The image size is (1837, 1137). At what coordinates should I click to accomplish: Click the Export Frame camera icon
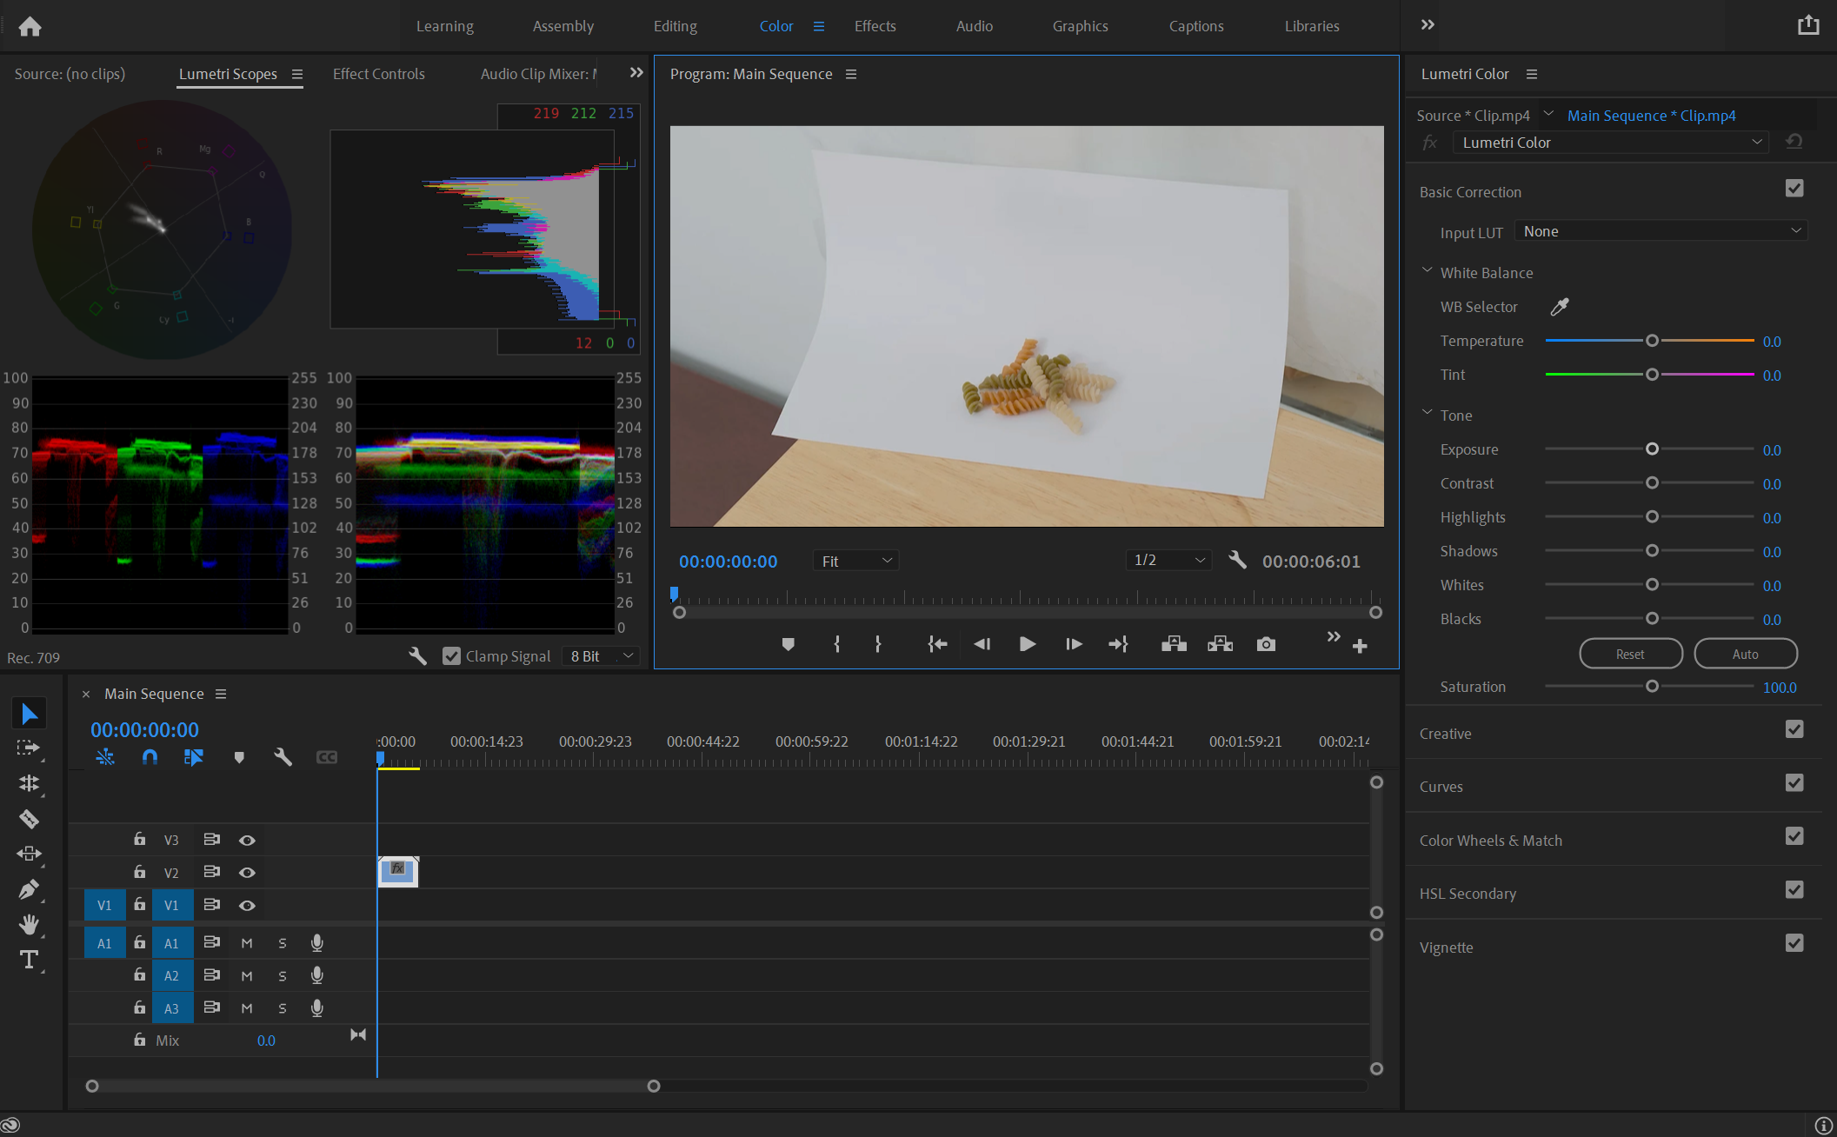click(x=1266, y=644)
